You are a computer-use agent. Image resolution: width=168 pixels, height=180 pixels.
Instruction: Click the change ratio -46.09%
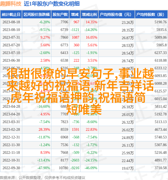point(91,168)
